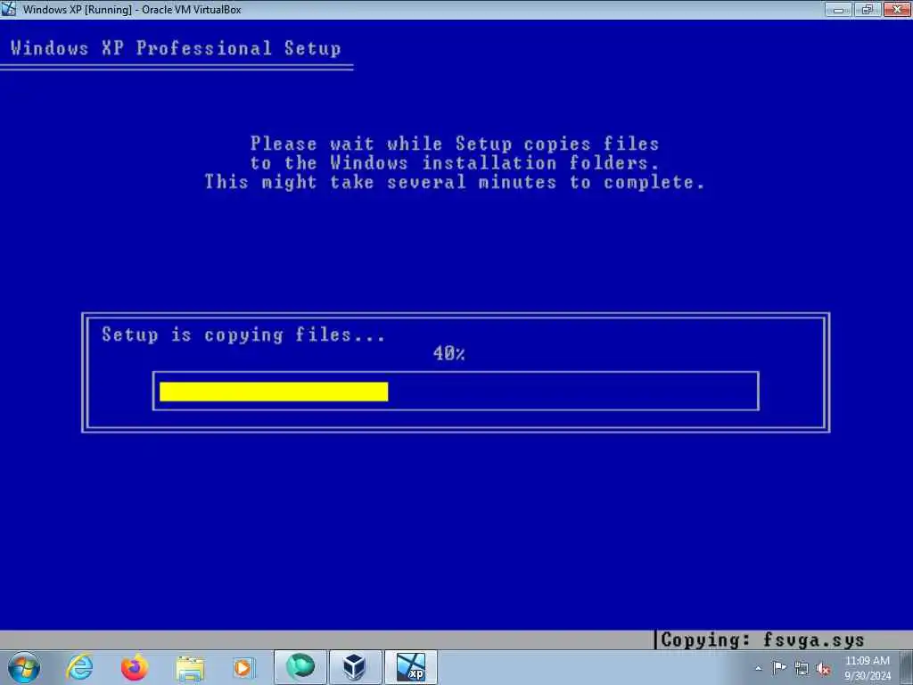Click the 40% progress value

point(449,353)
